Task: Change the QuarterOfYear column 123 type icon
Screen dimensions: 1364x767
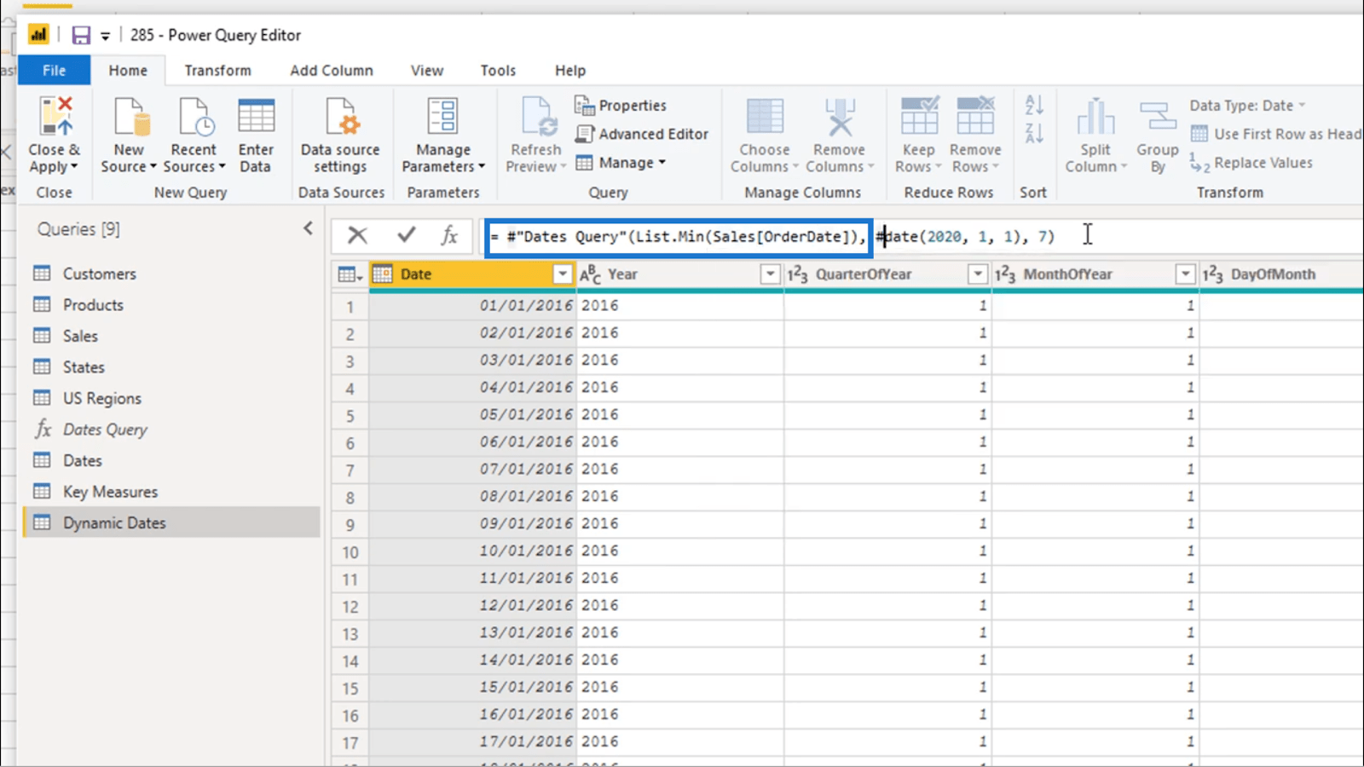Action: (x=797, y=274)
